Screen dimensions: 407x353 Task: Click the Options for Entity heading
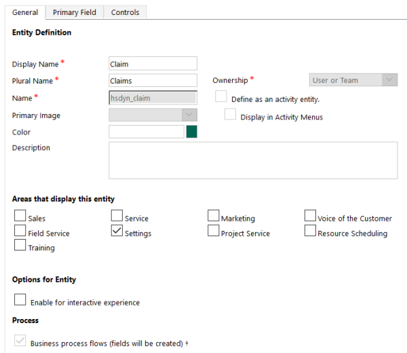click(44, 280)
